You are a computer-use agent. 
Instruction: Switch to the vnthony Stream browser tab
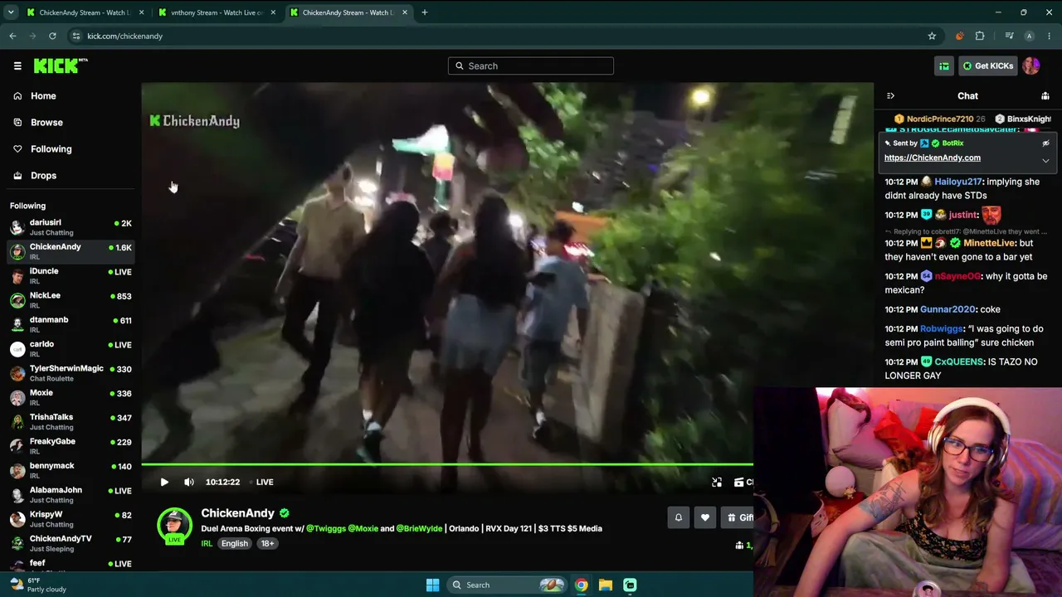(217, 12)
